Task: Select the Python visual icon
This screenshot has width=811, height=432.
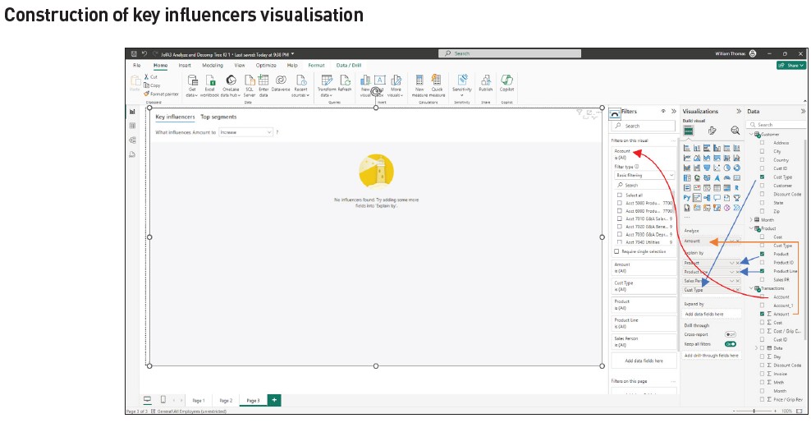Action: 687,198
